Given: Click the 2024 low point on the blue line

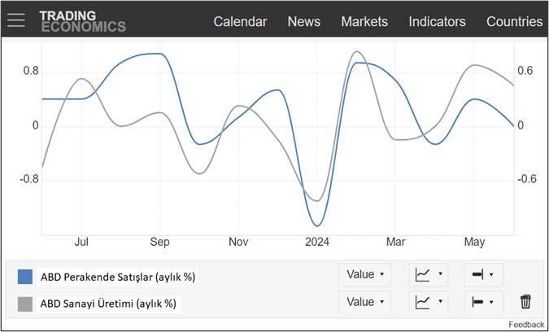Looking at the screenshot, I should click(317, 225).
